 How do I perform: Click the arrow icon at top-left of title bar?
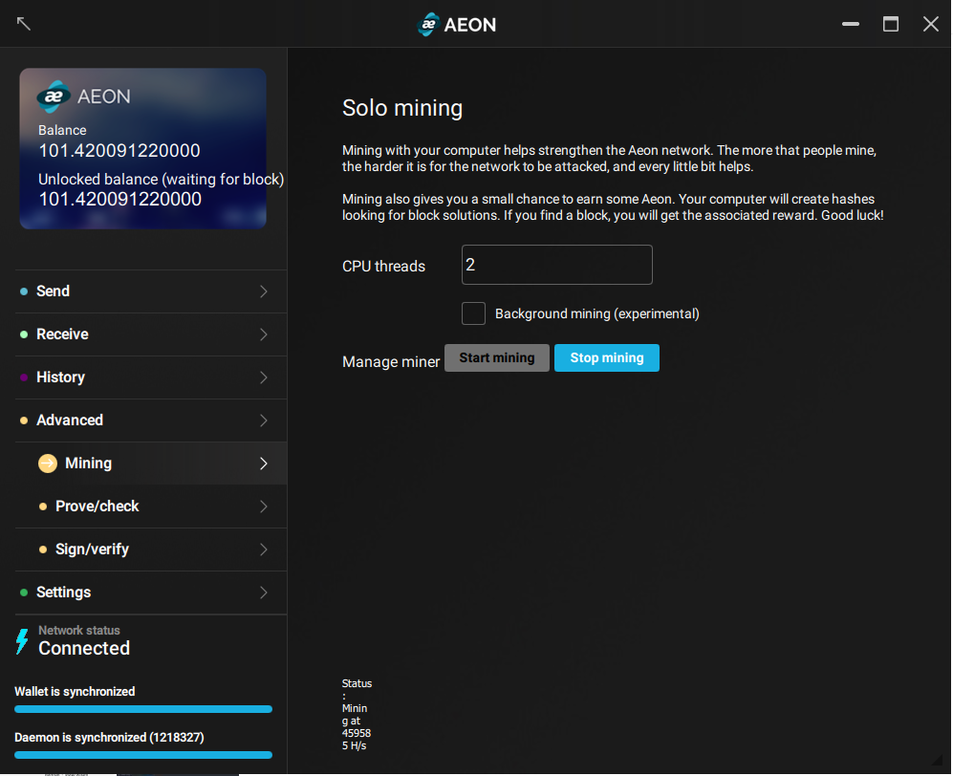coord(23,24)
